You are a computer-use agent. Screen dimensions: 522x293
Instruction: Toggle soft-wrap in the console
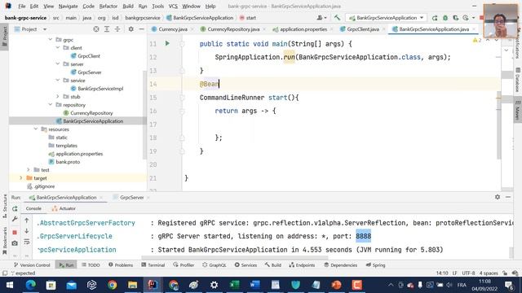coord(27,243)
